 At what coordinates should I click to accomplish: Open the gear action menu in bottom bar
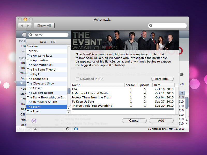pos(36,129)
